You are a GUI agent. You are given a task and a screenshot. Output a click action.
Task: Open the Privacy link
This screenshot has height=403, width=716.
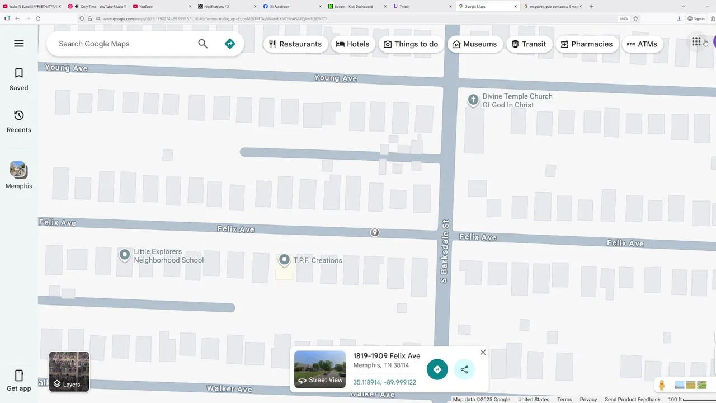(x=588, y=400)
